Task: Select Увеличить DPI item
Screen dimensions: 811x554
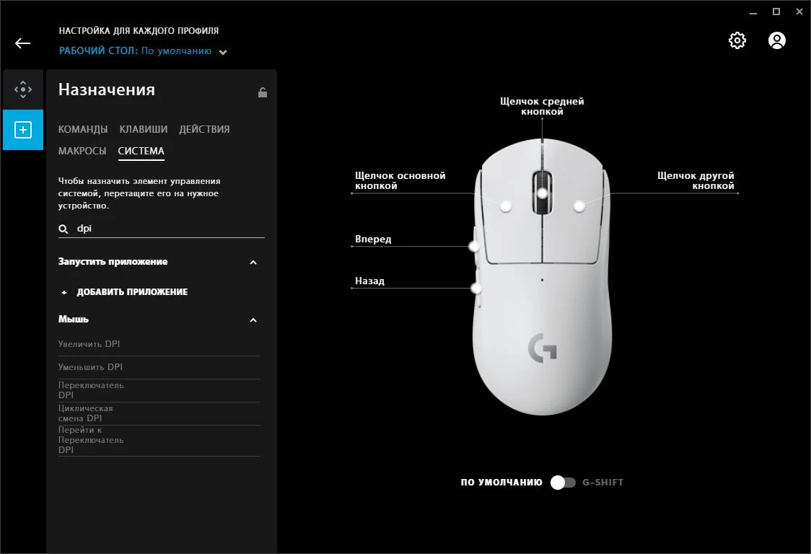Action: 159,344
